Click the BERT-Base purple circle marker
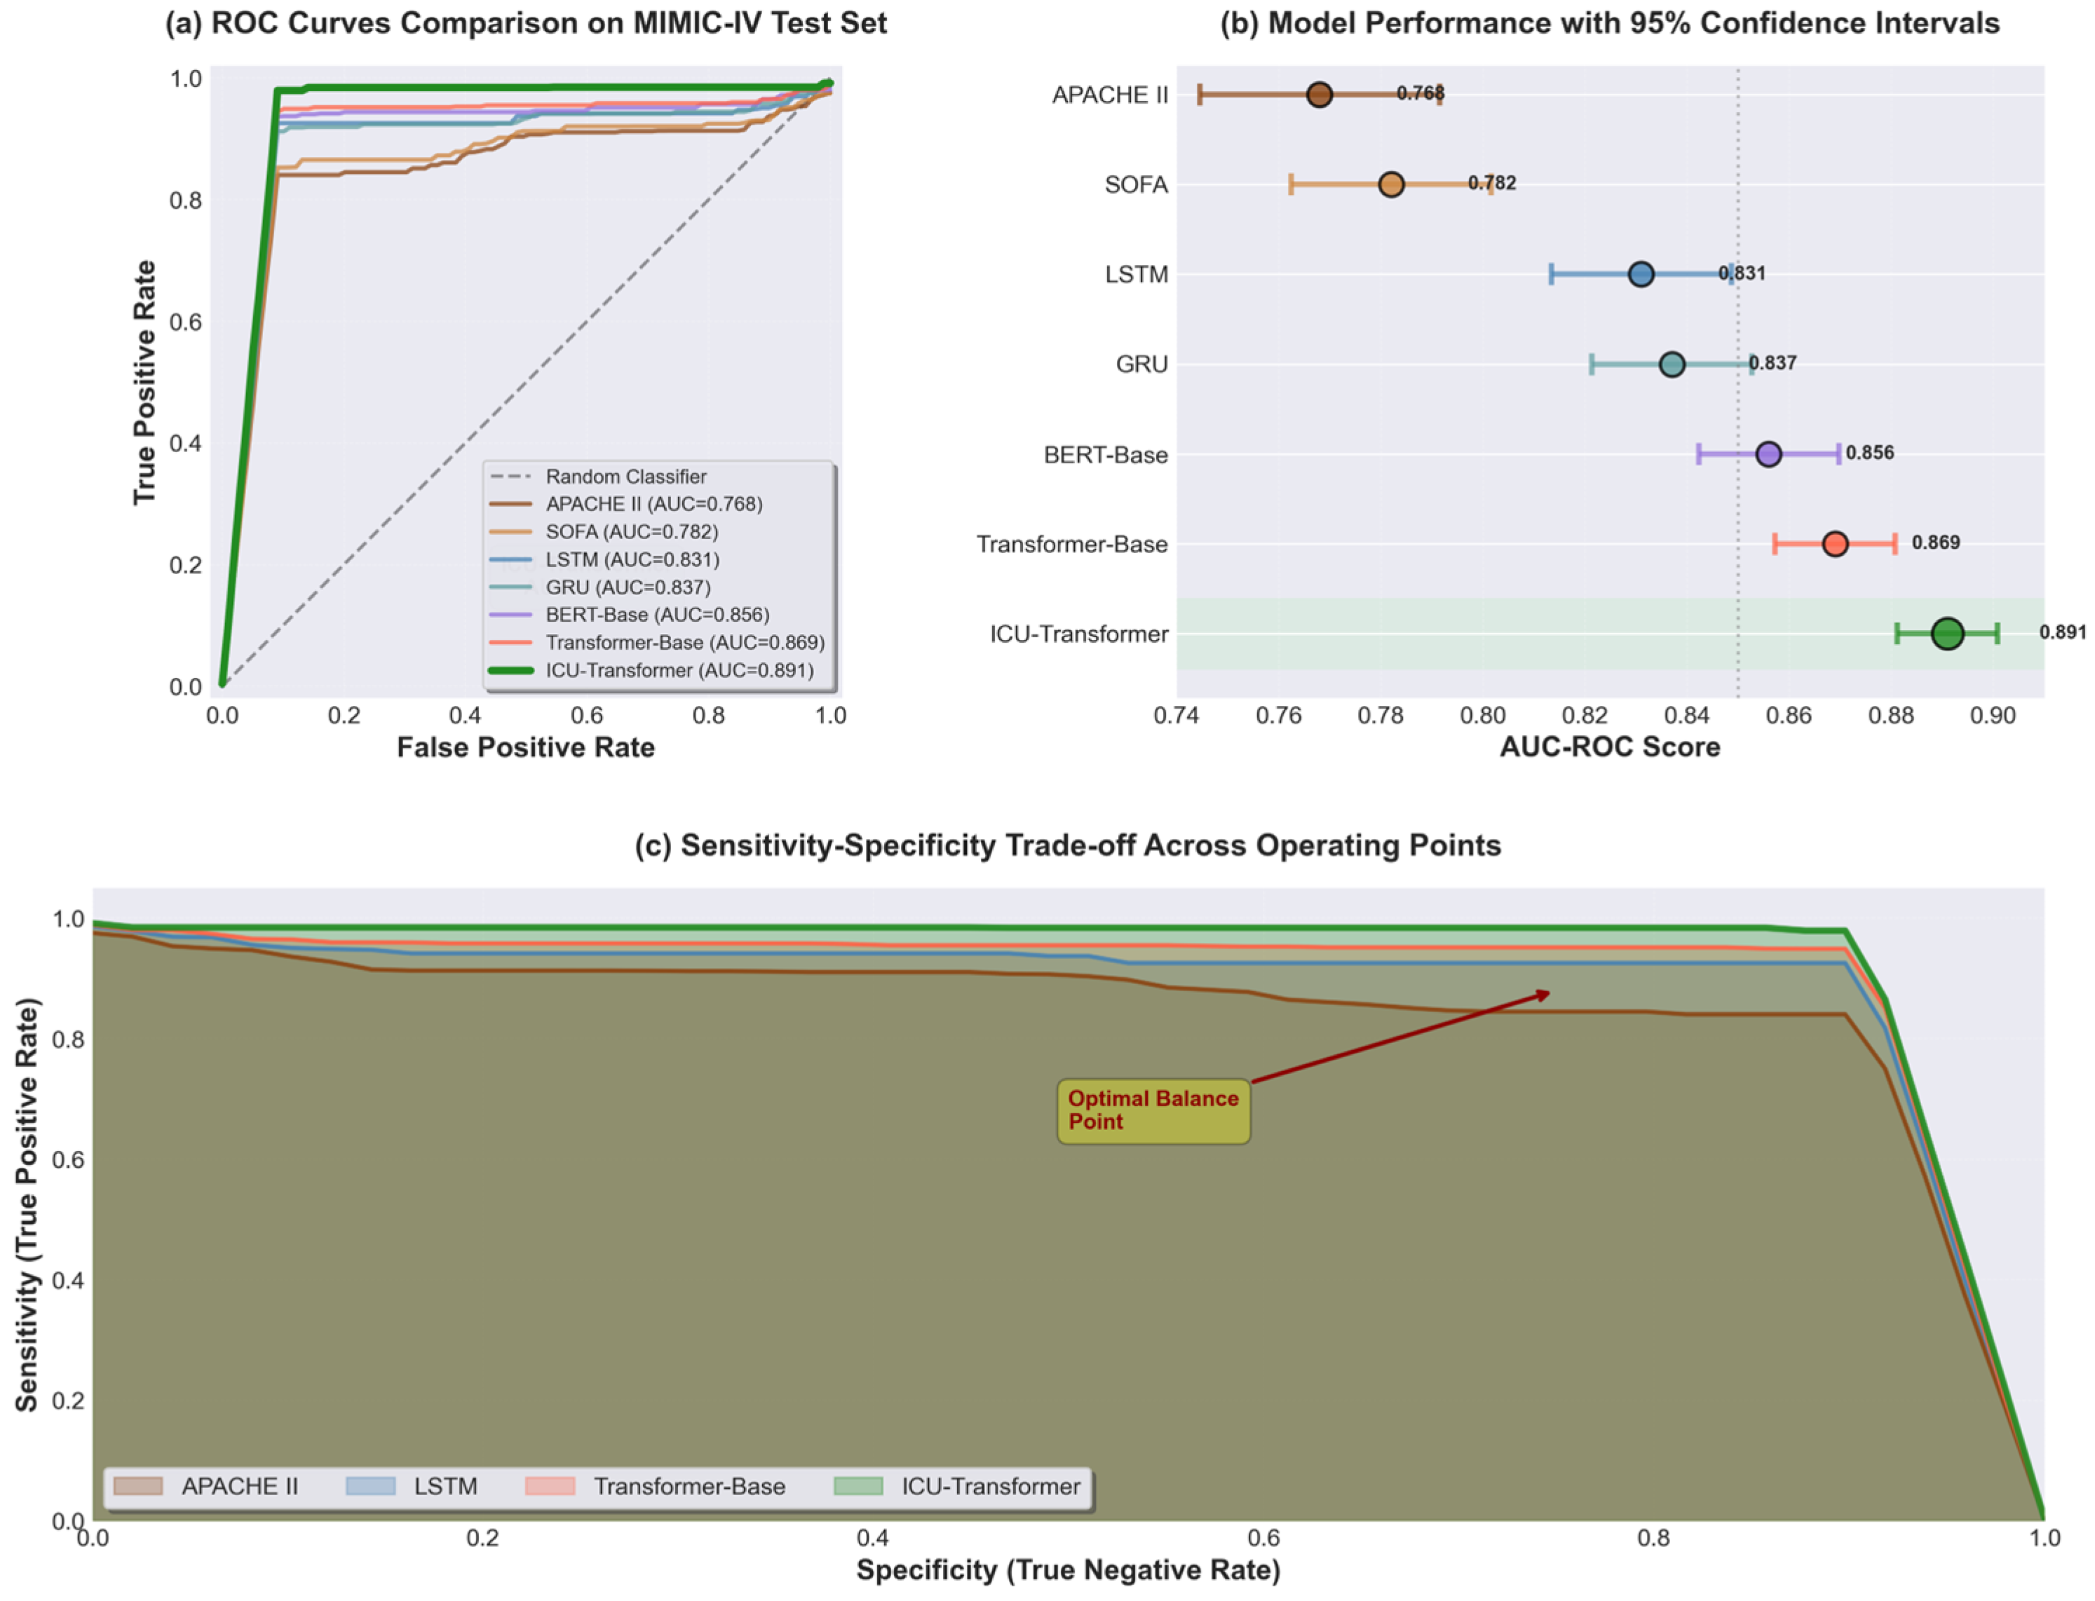The width and height of the screenshot is (2095, 1601). pyautogui.click(x=1768, y=454)
